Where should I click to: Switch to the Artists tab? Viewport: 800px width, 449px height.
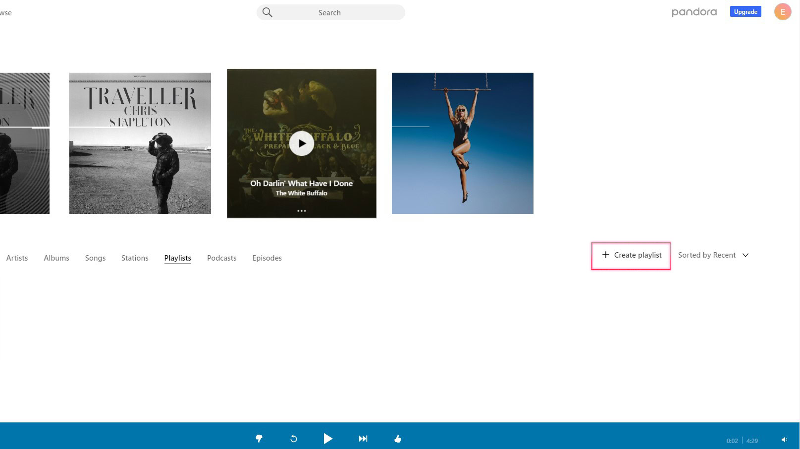[x=17, y=258]
